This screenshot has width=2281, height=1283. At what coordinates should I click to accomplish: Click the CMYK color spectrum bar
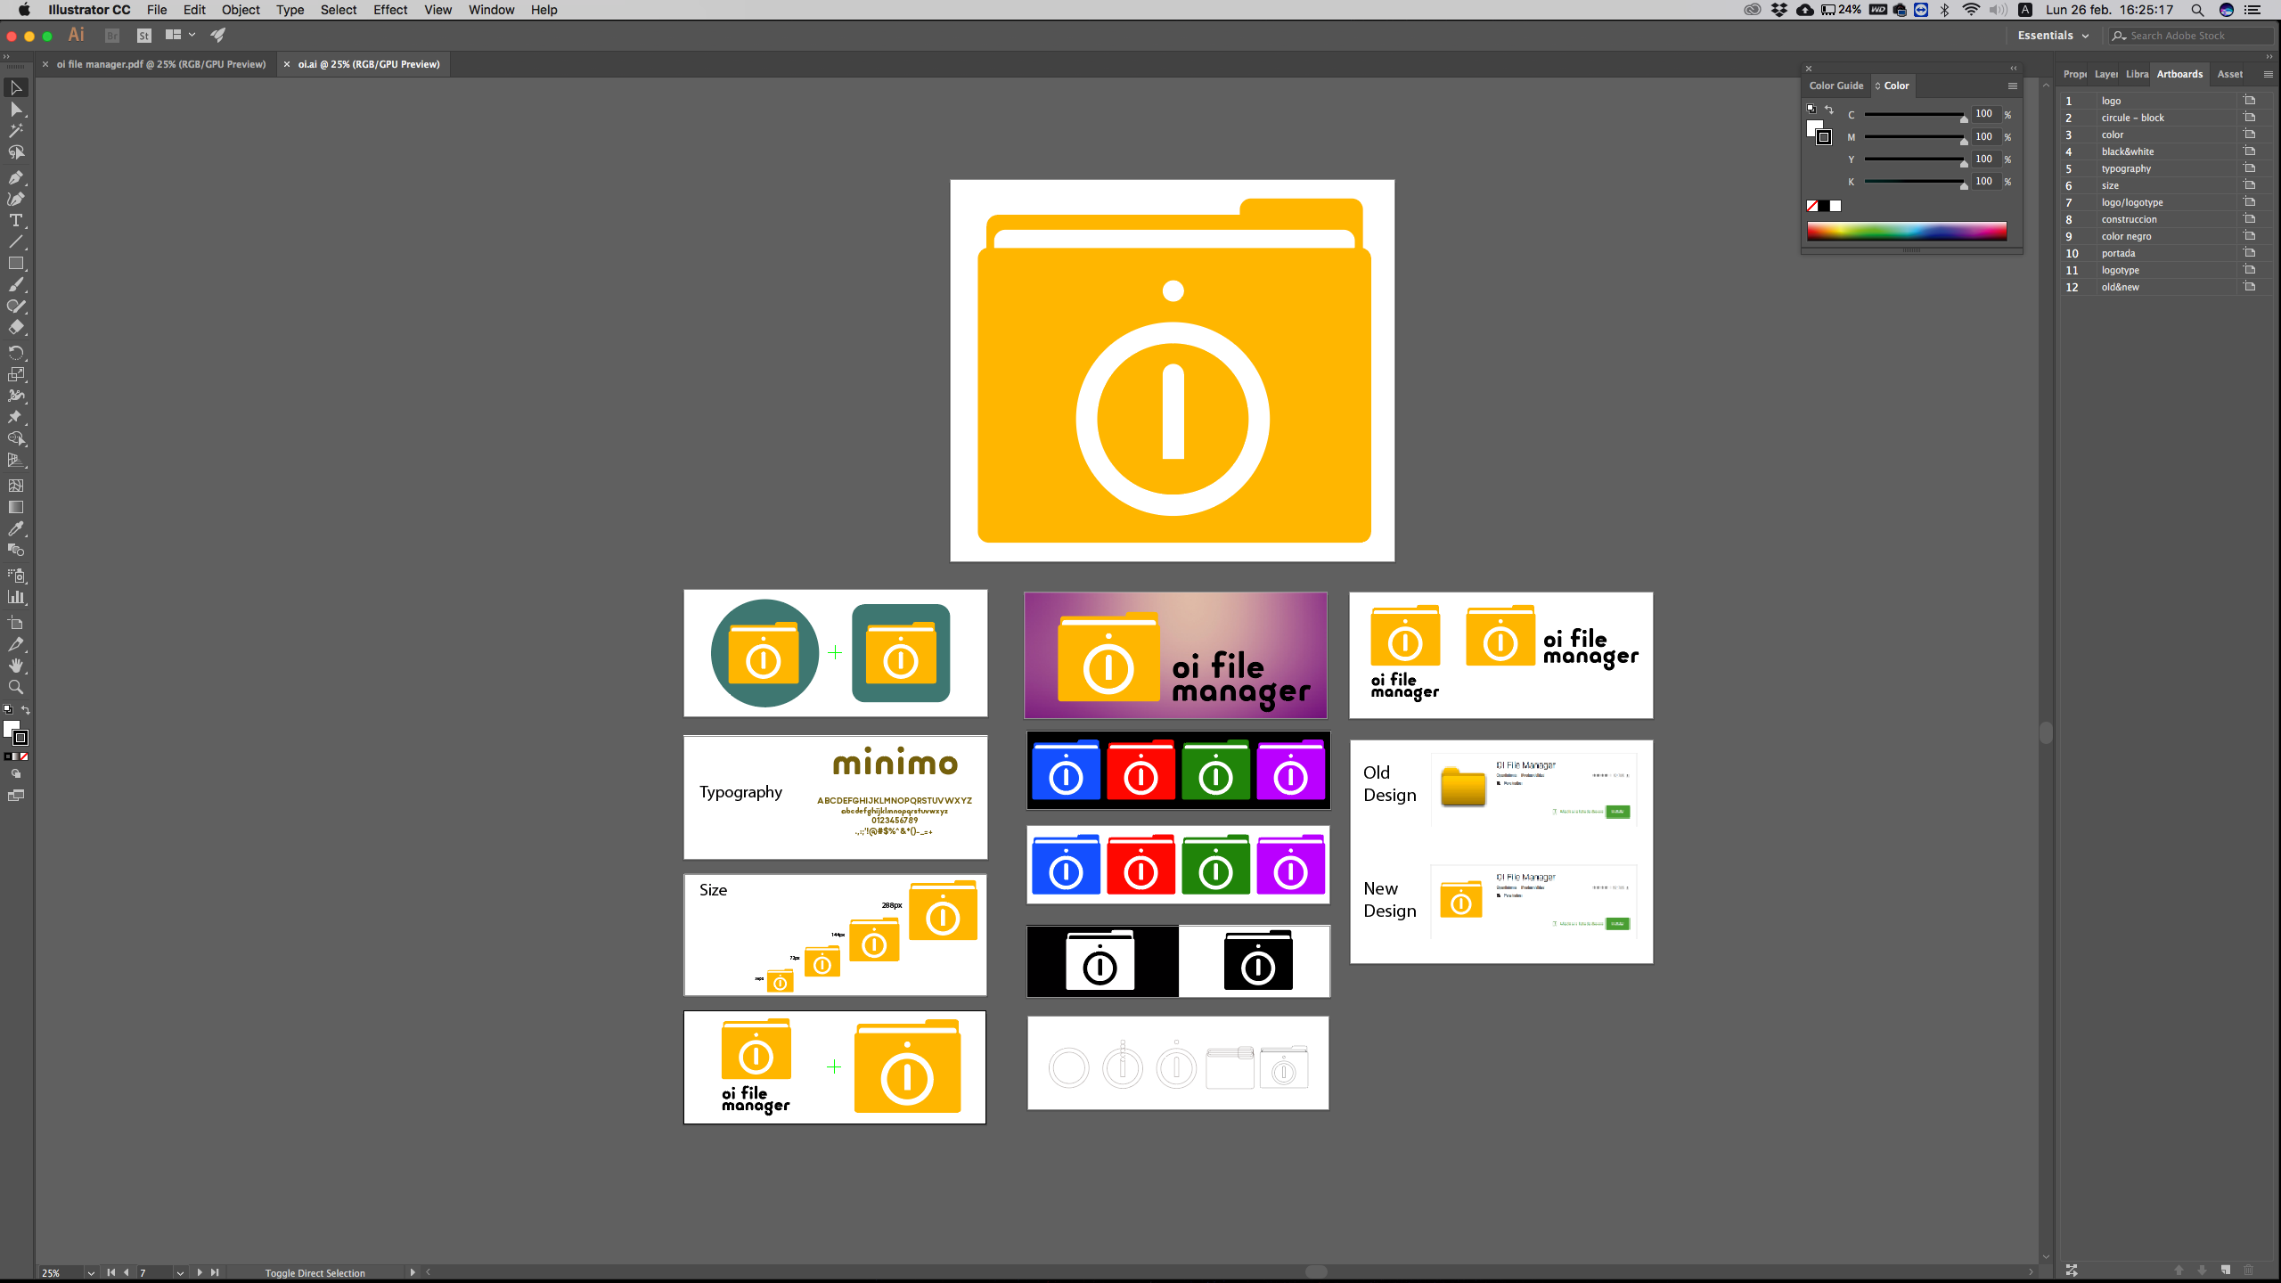click(1907, 232)
